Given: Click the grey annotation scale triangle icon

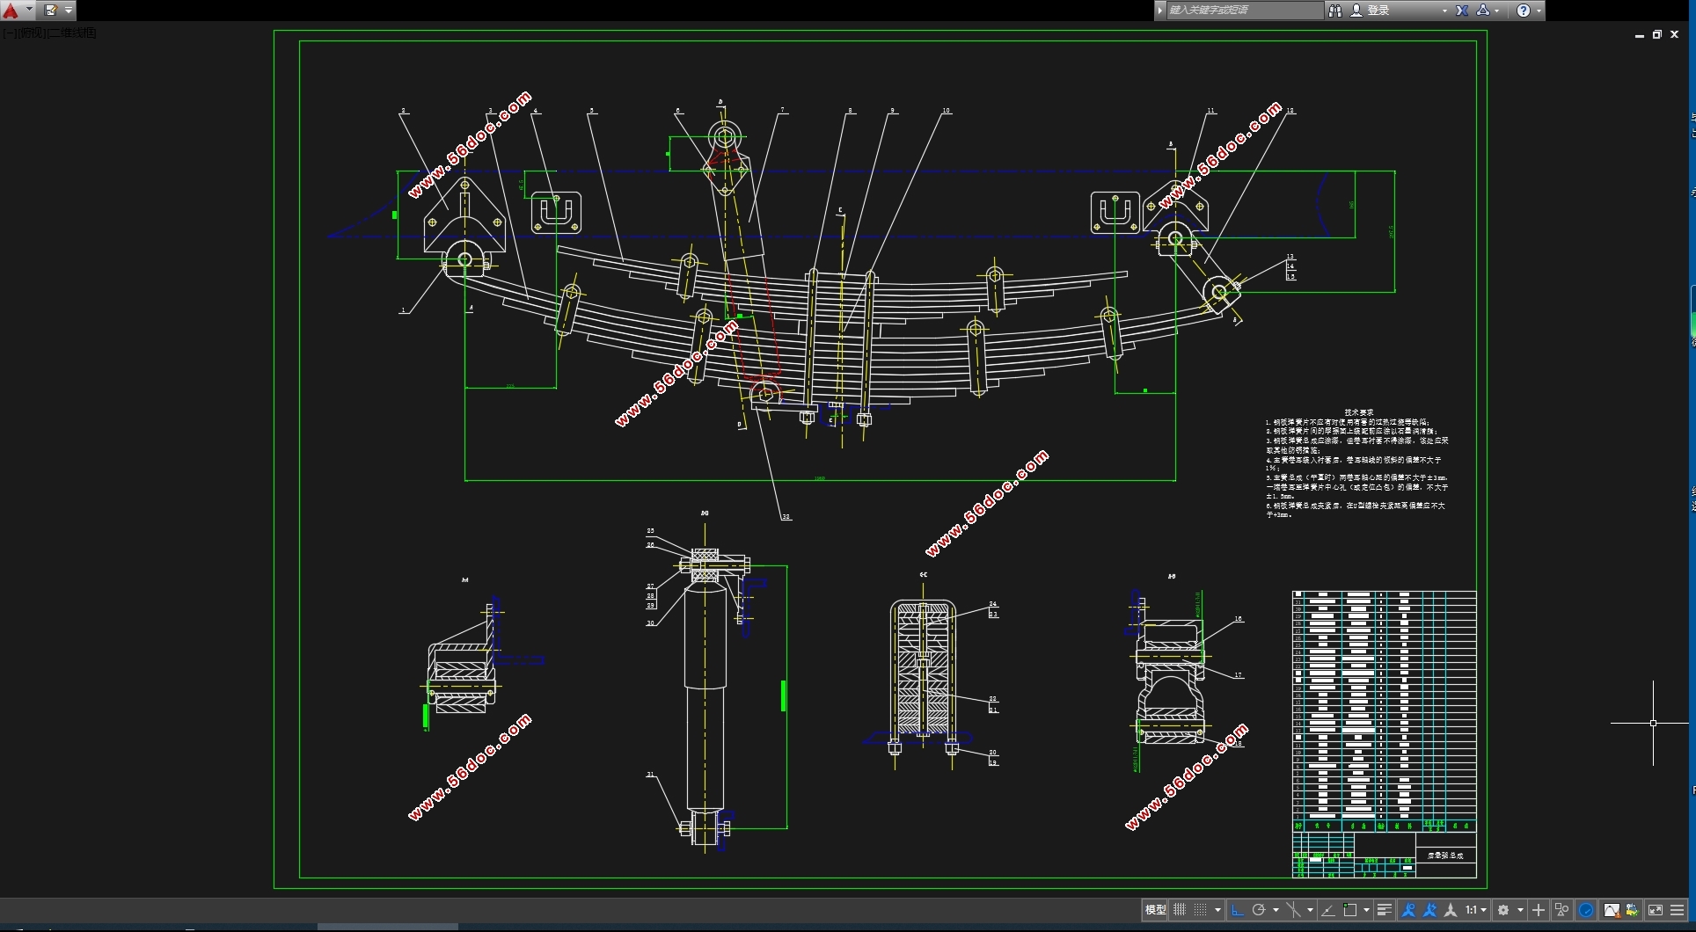Looking at the screenshot, I should click(x=1451, y=910).
